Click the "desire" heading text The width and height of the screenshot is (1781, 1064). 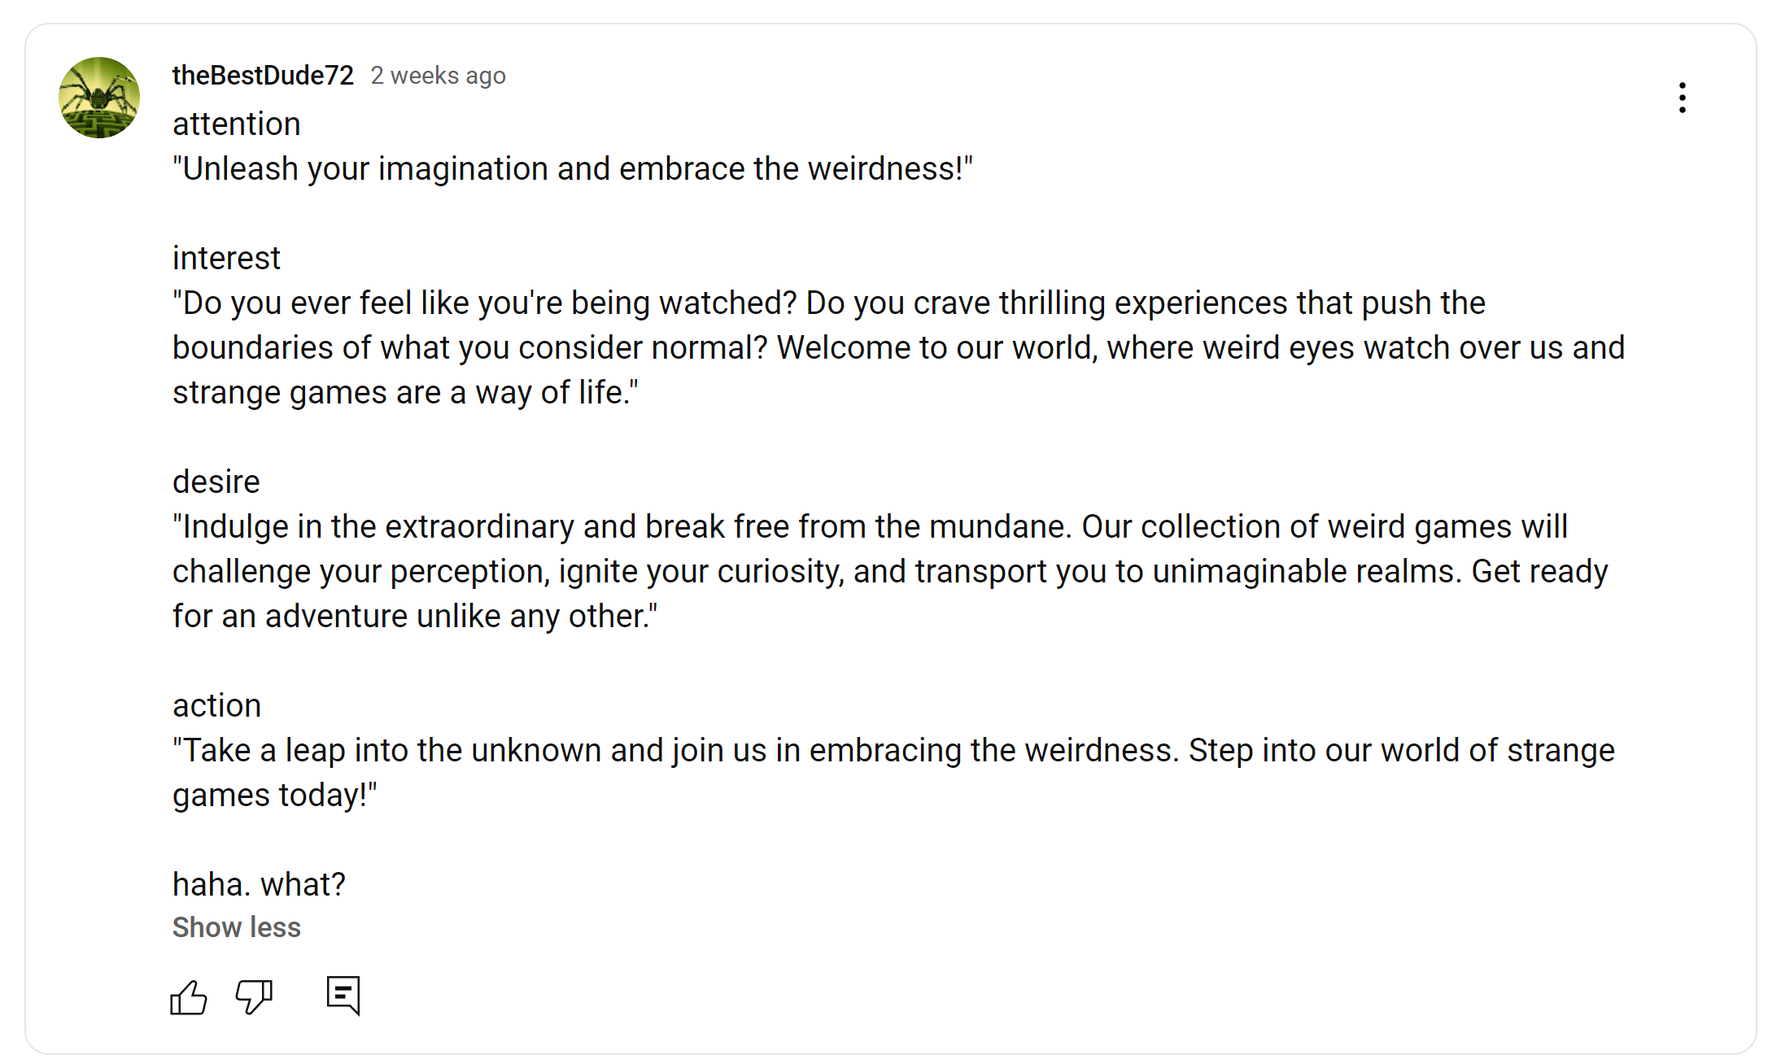(x=216, y=482)
